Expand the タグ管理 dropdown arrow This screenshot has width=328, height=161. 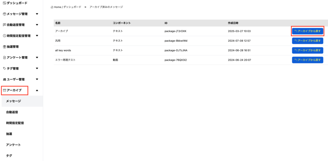point(37,68)
